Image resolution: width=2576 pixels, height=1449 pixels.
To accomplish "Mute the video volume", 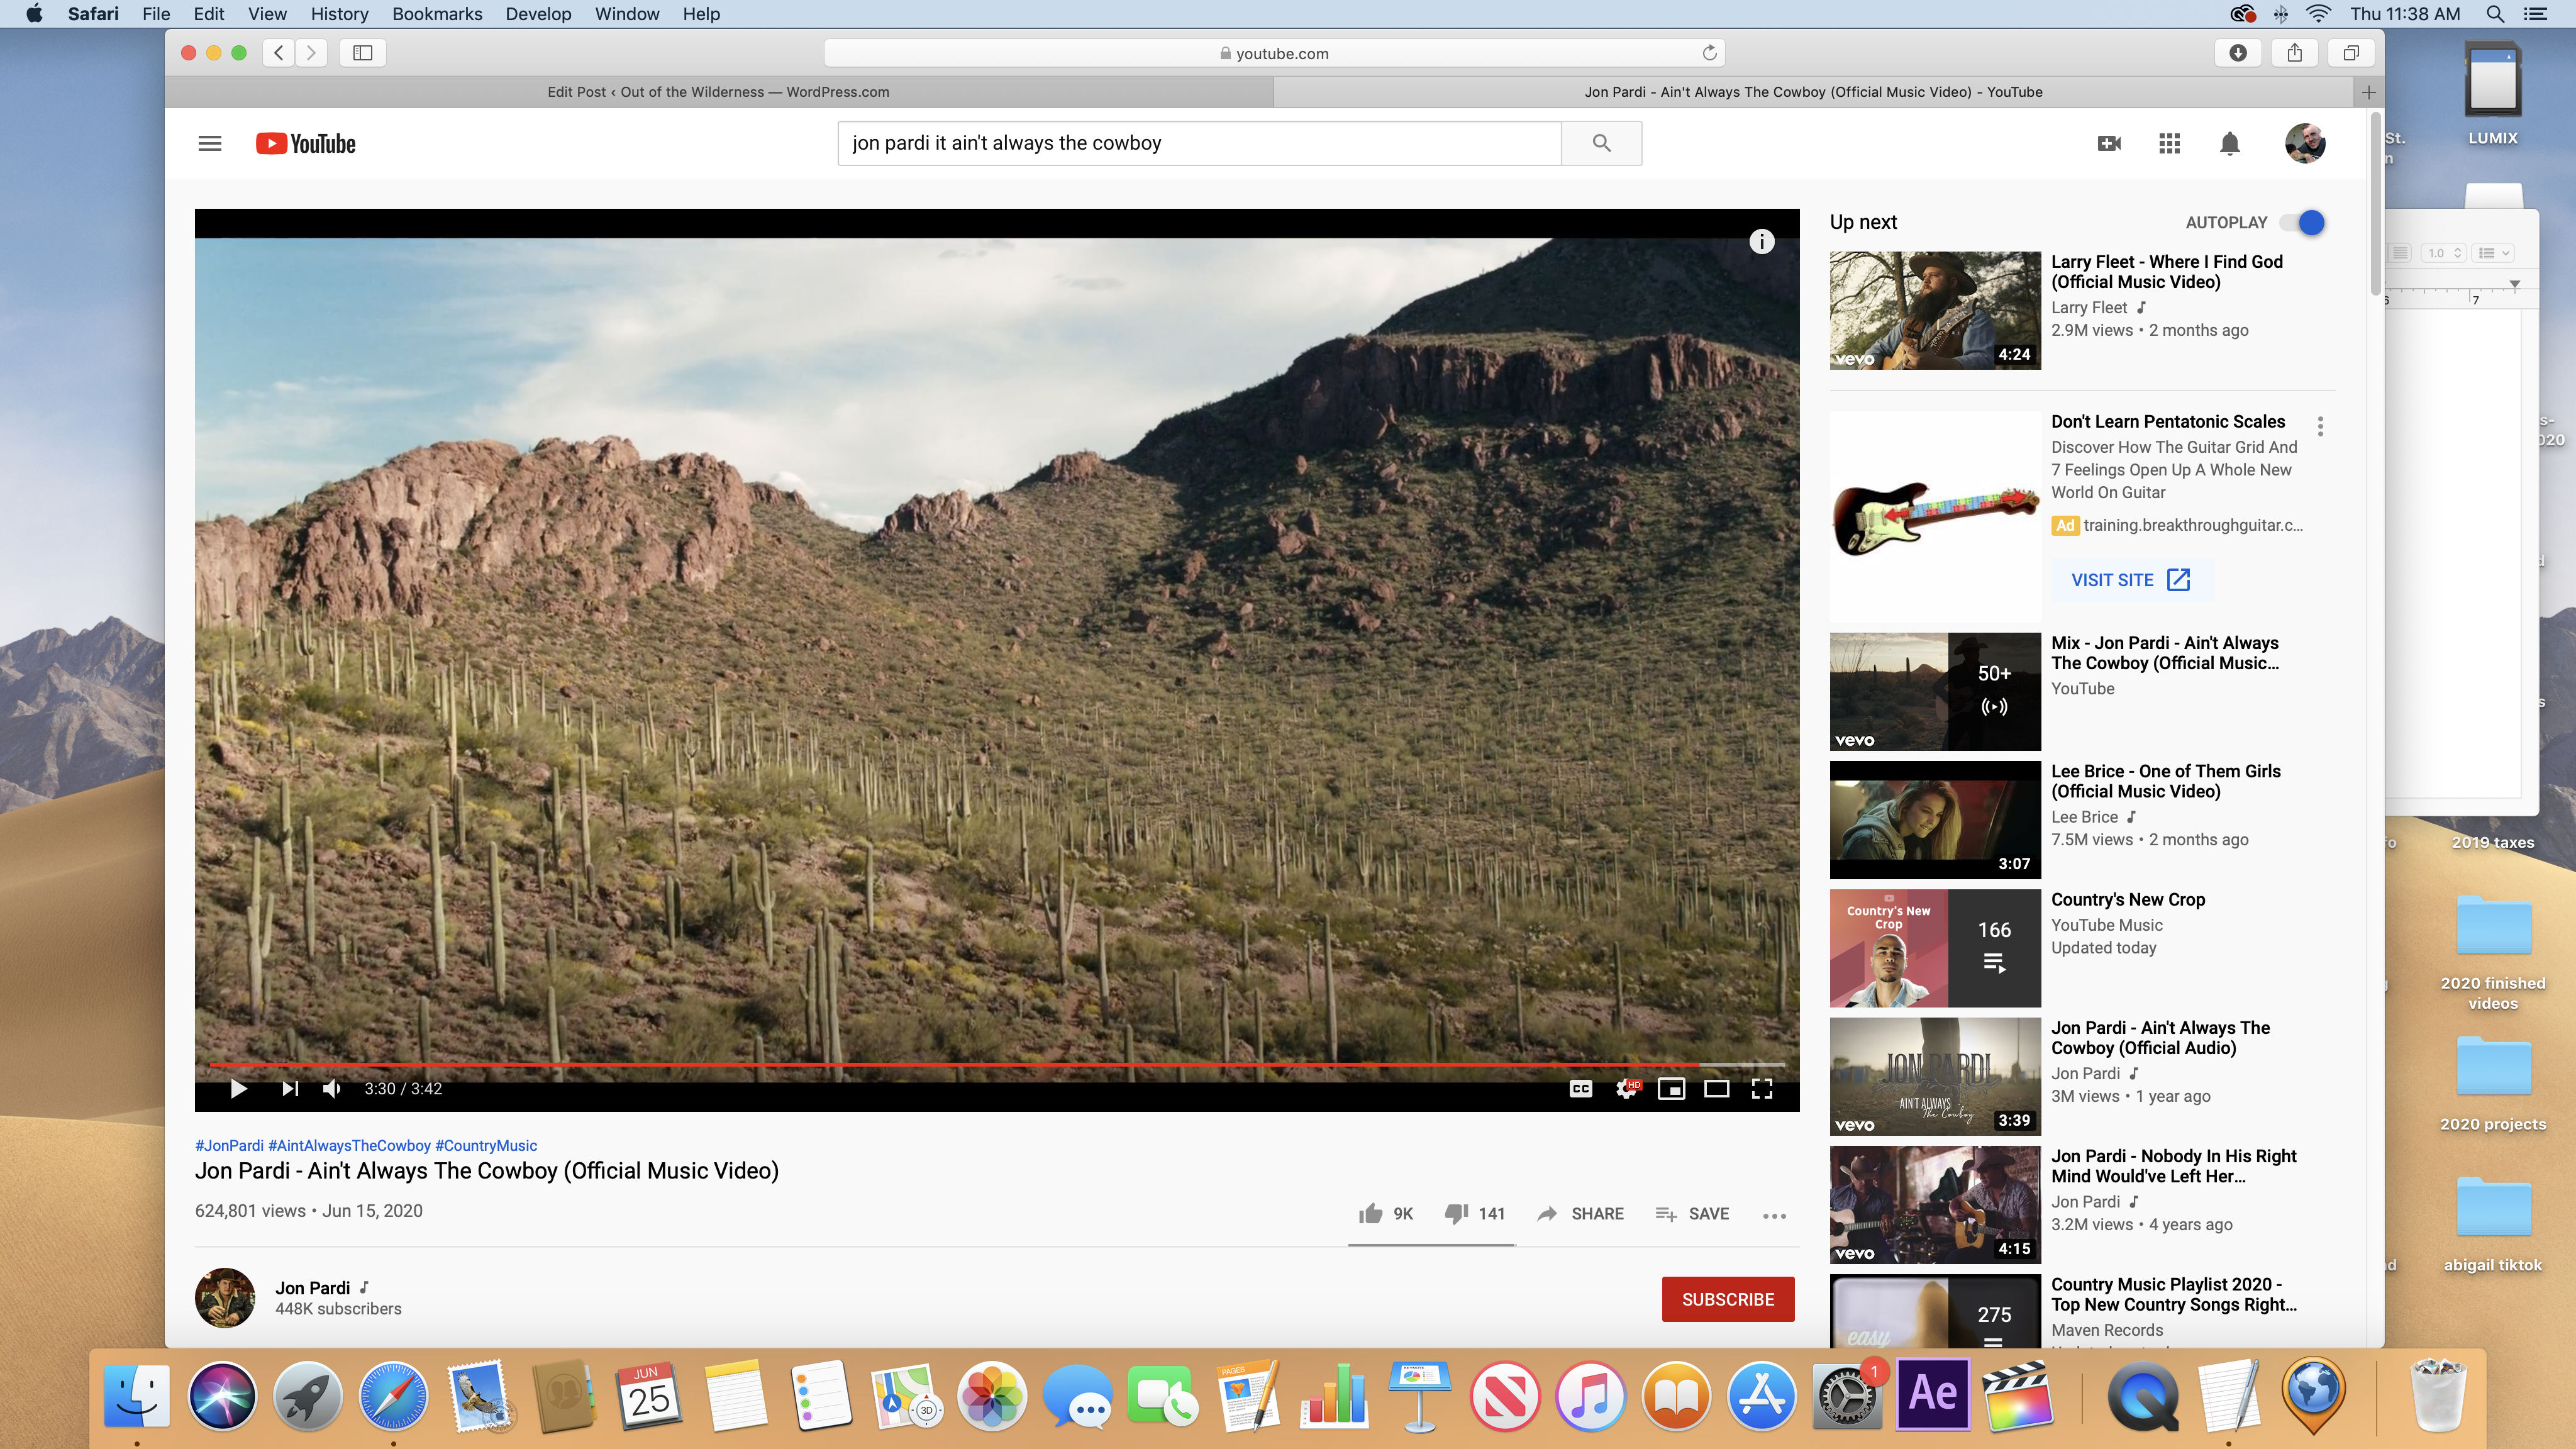I will point(333,1089).
